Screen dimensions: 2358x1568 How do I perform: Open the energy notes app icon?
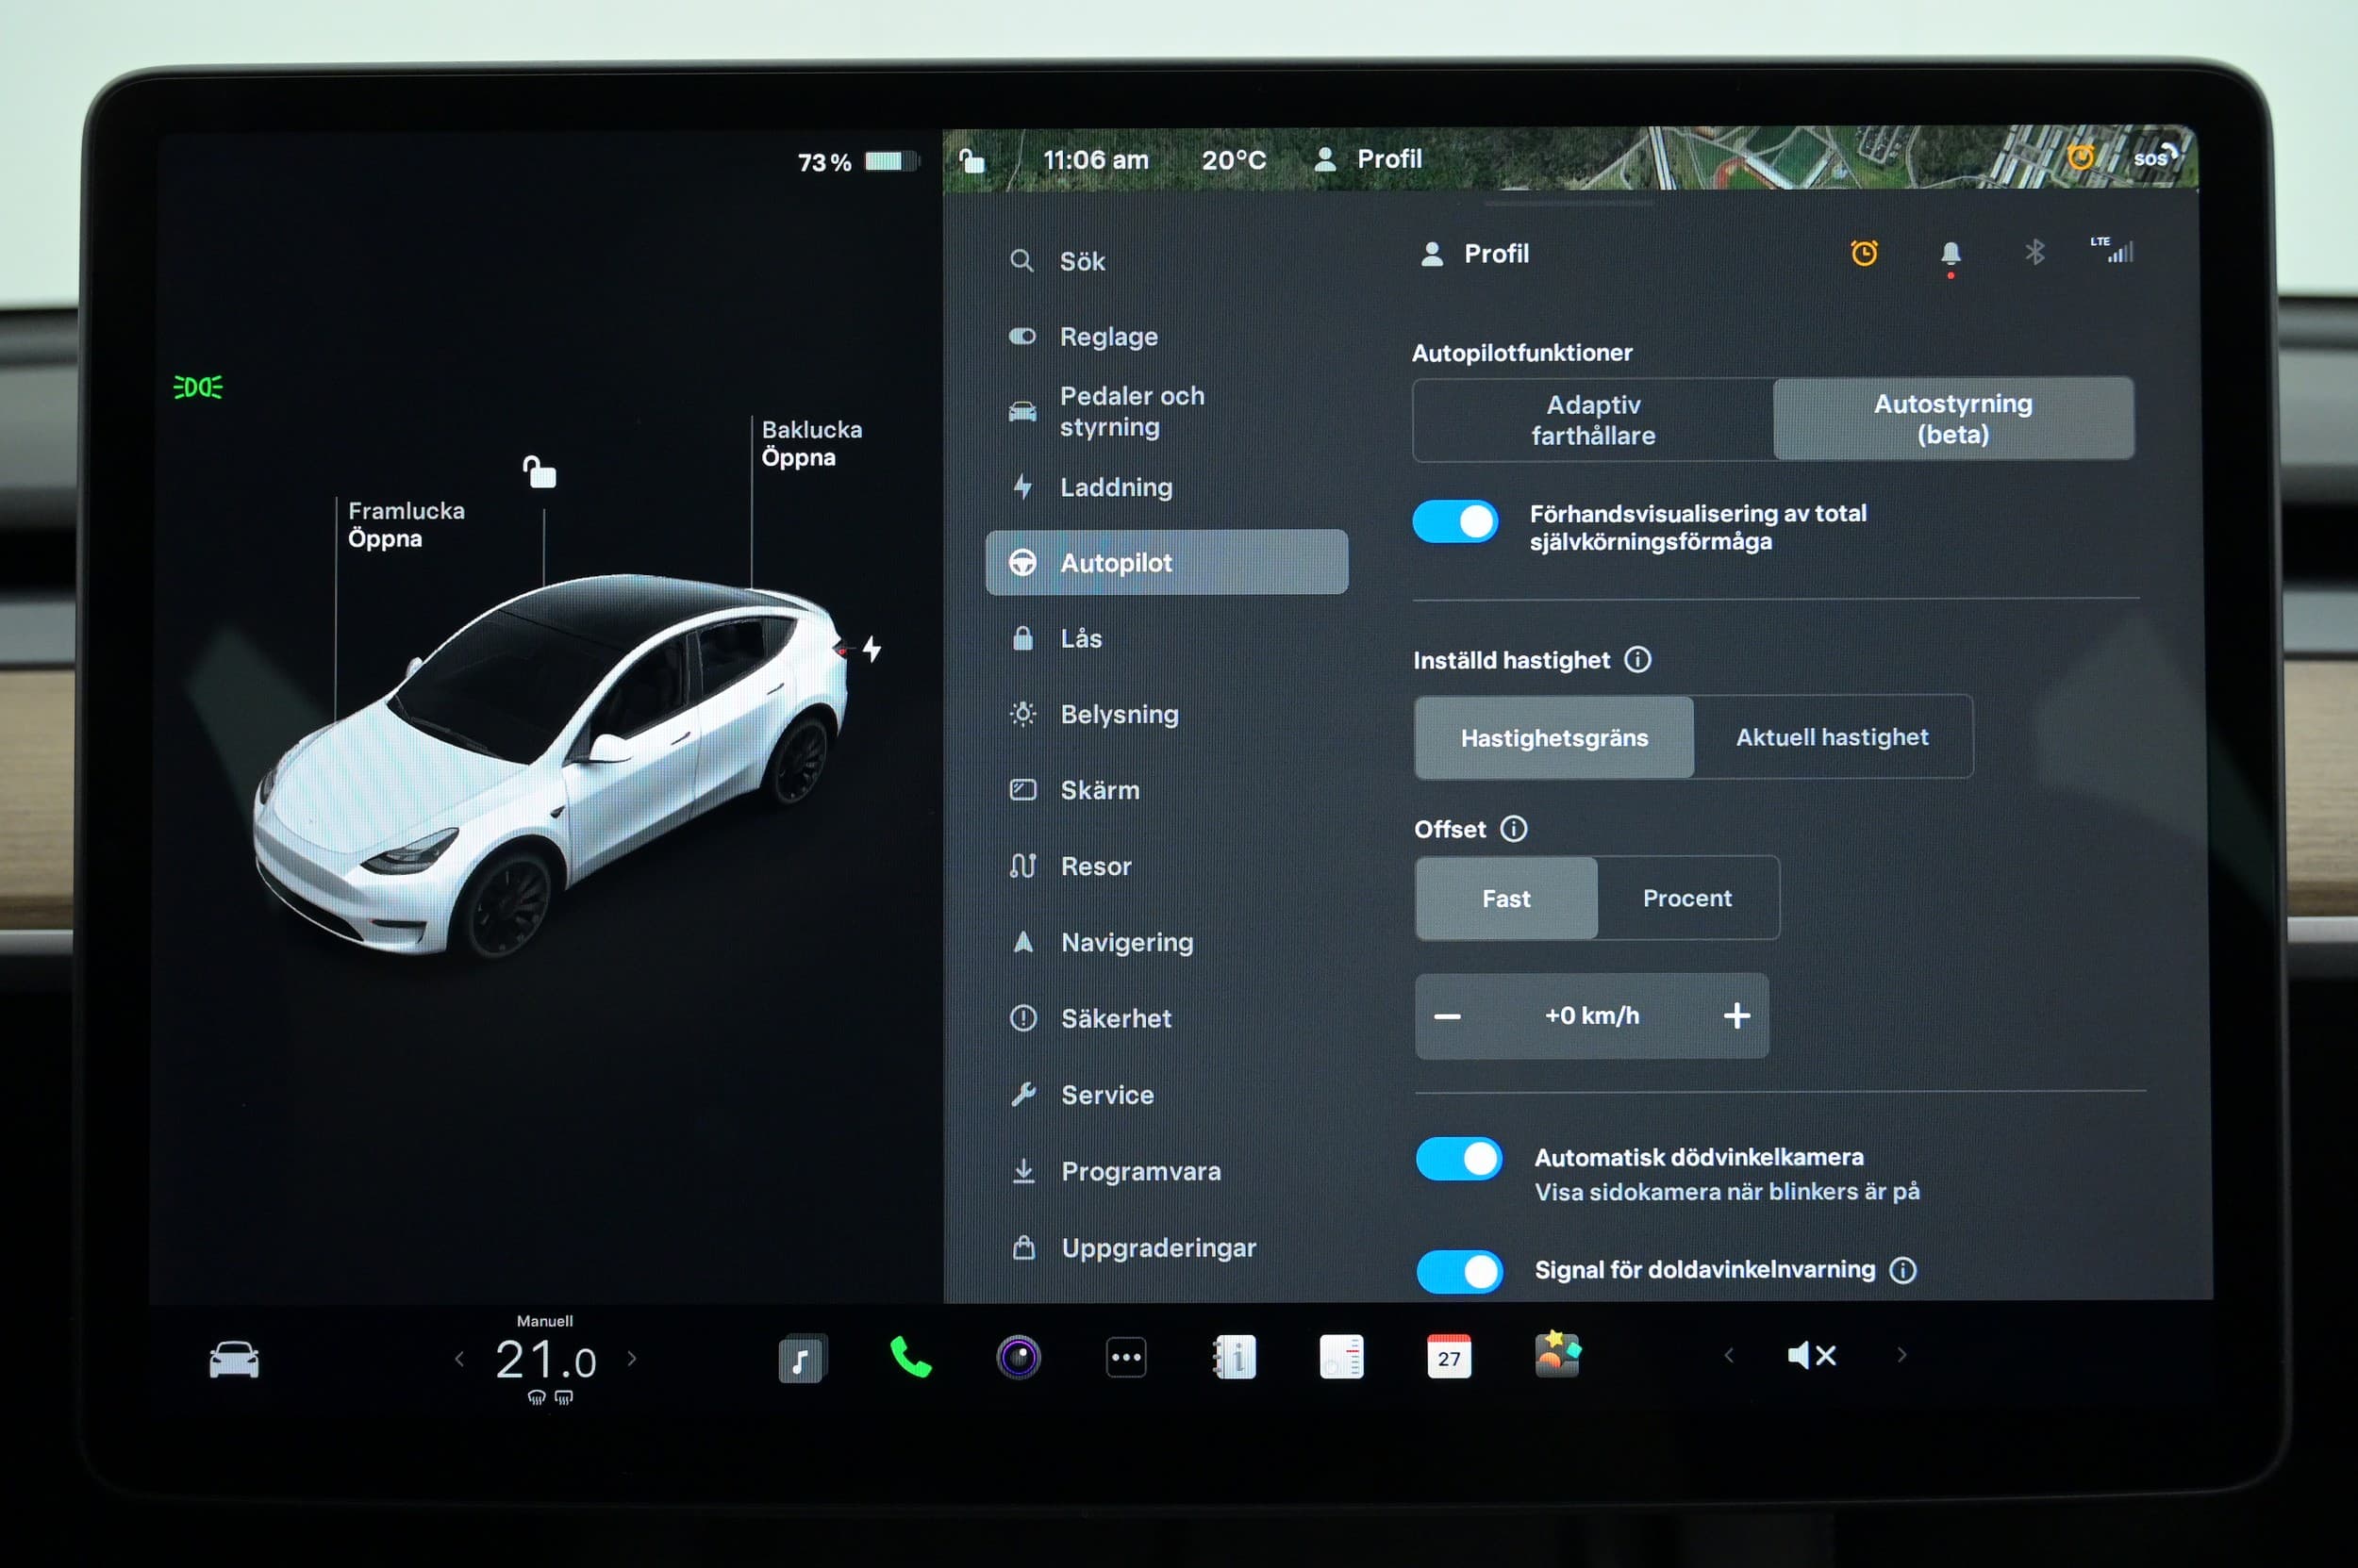pos(1341,1356)
